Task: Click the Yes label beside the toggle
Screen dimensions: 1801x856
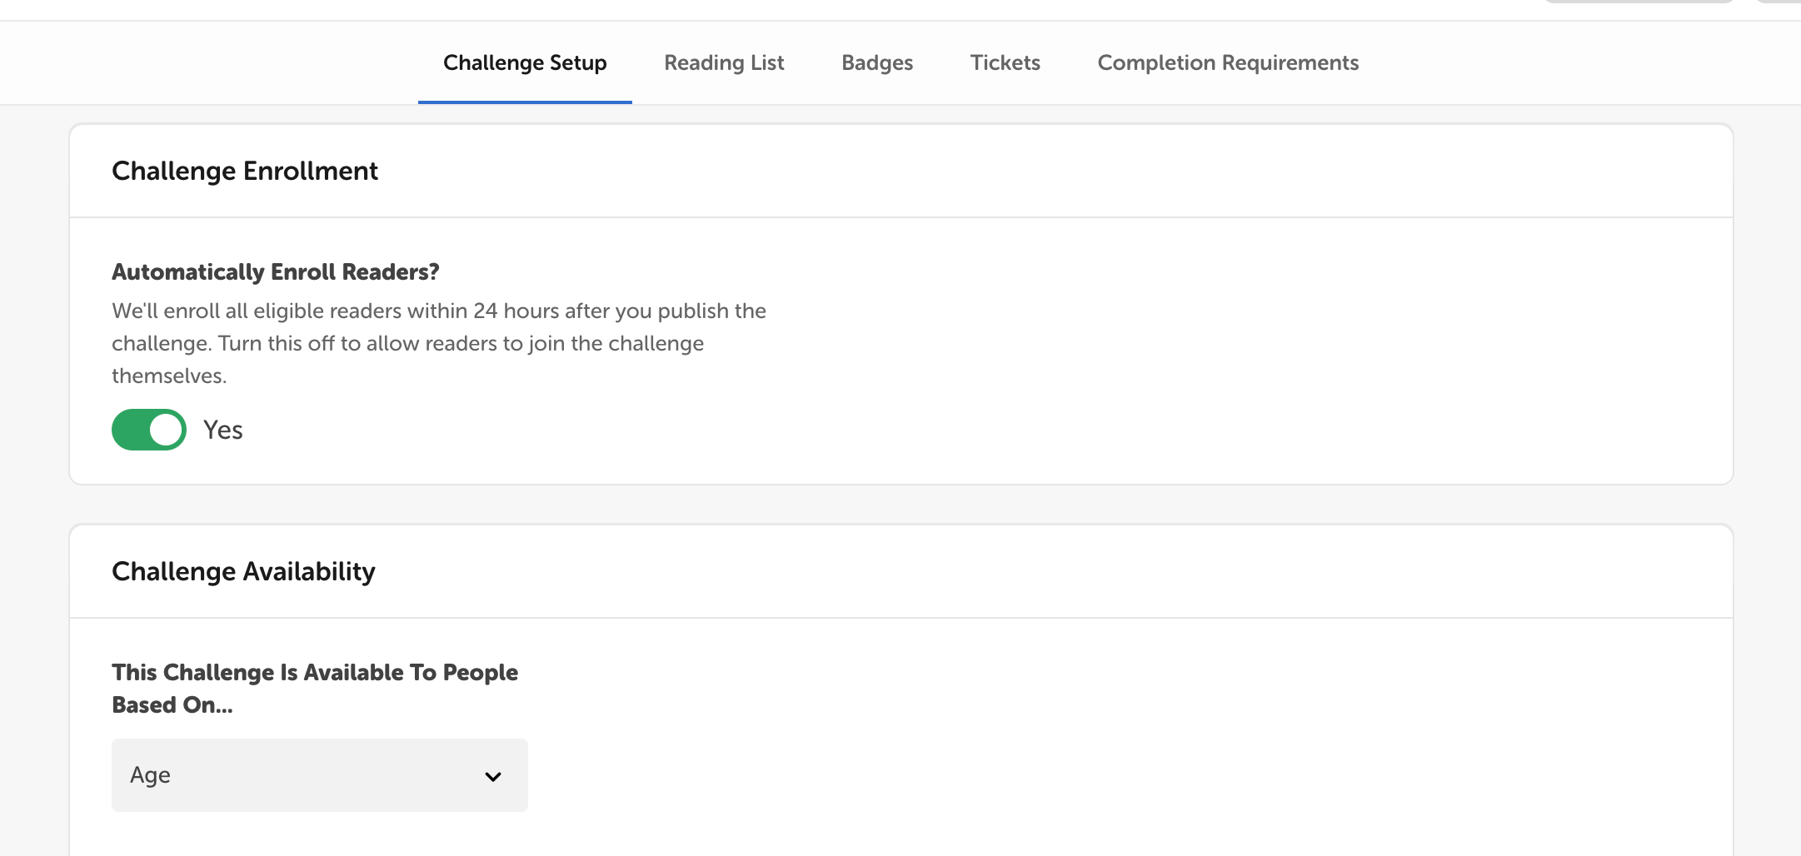Action: click(x=222, y=430)
